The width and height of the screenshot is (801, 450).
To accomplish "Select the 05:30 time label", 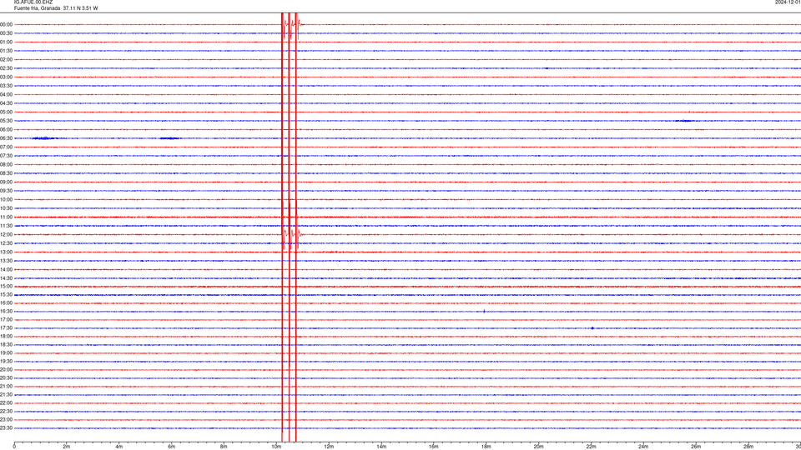I will (x=6, y=121).
